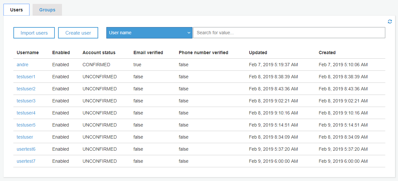Open the testuser1 user link
The image size is (398, 181).
click(x=26, y=77)
